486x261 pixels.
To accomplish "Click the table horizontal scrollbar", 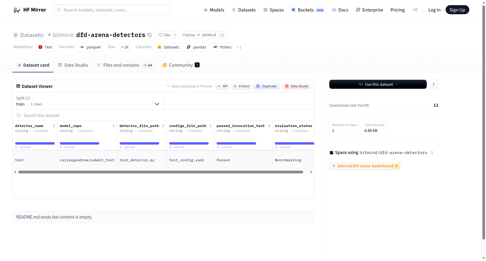I will (x=161, y=172).
